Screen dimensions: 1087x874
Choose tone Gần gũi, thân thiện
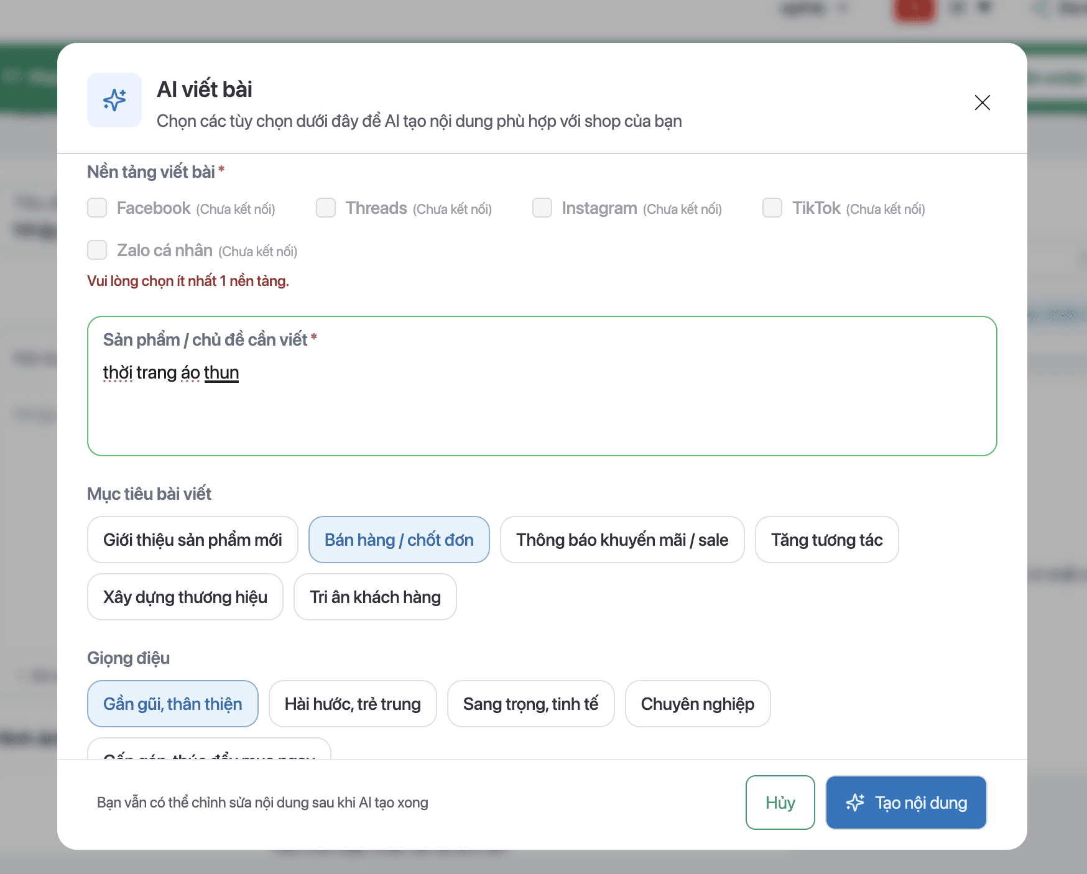(173, 704)
